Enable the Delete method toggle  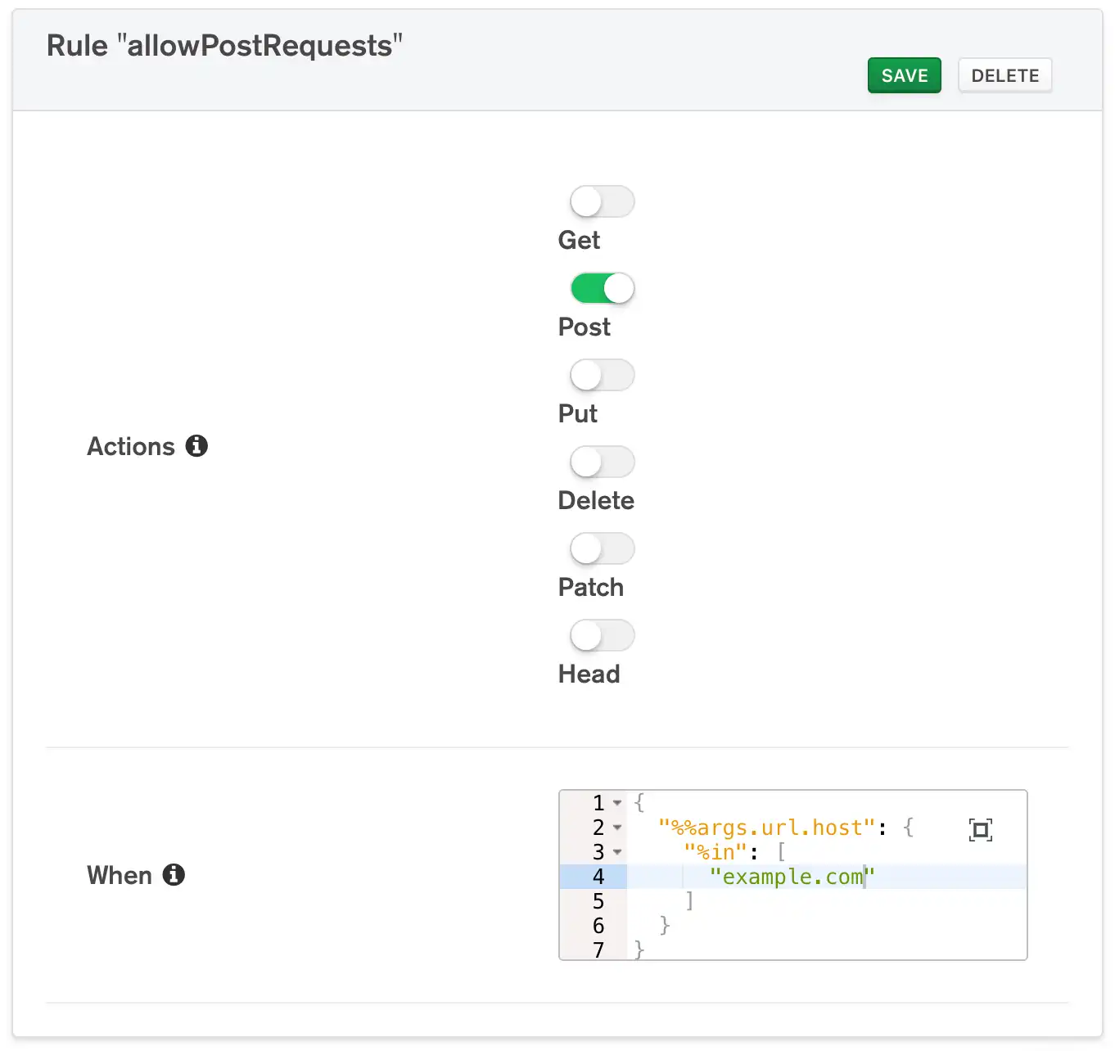coord(602,462)
